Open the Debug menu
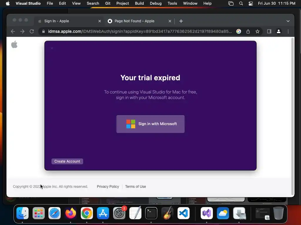 pyautogui.click(x=156, y=4)
